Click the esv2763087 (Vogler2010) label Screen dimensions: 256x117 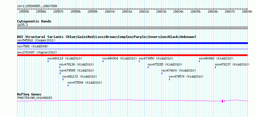37,52
